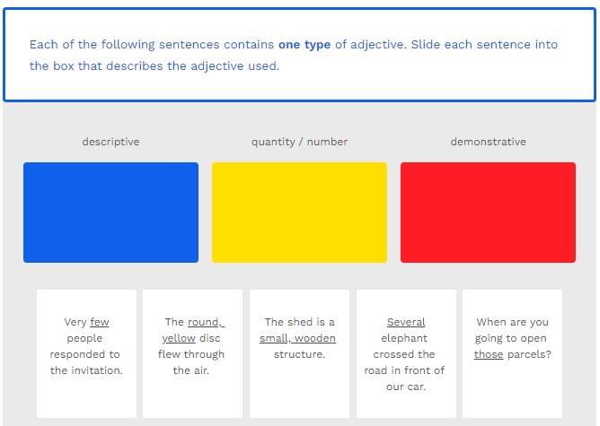
Task: Click the 'demonstrative' category label
Action: (488, 142)
